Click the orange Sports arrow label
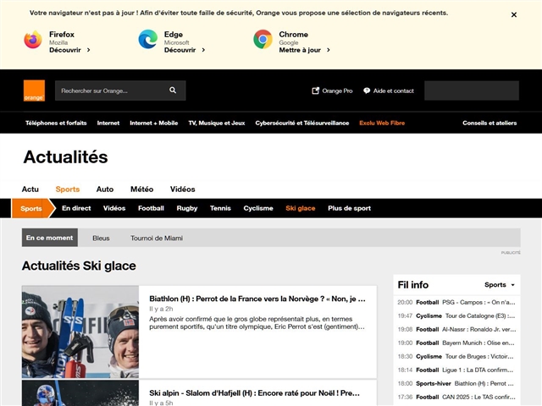The image size is (542, 406). [x=33, y=208]
